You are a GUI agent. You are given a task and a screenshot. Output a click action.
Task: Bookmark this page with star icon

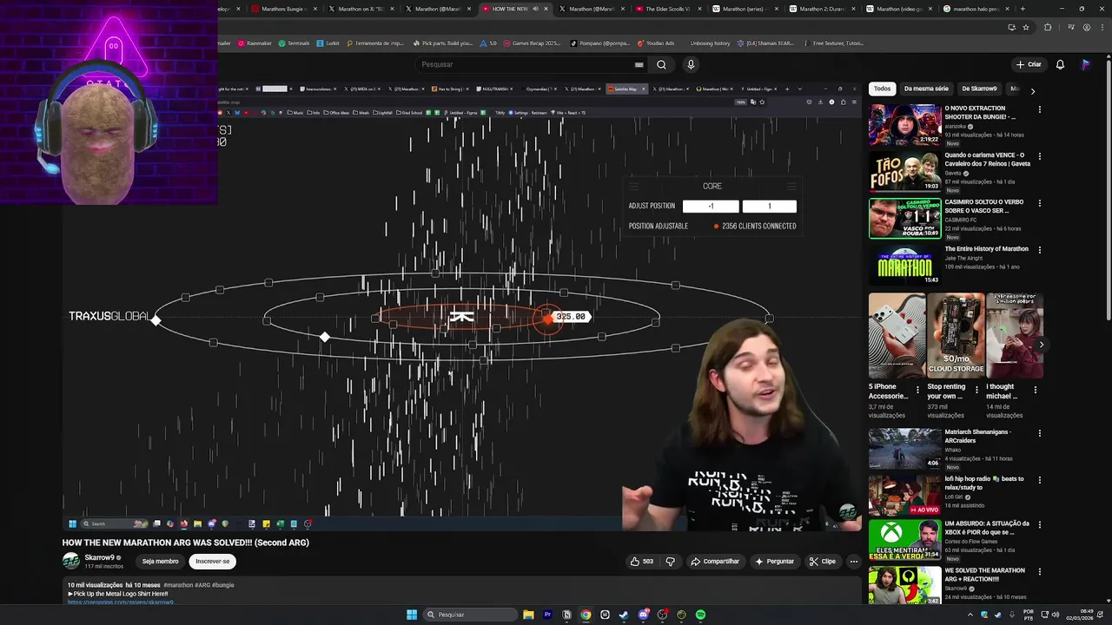tap(1026, 27)
